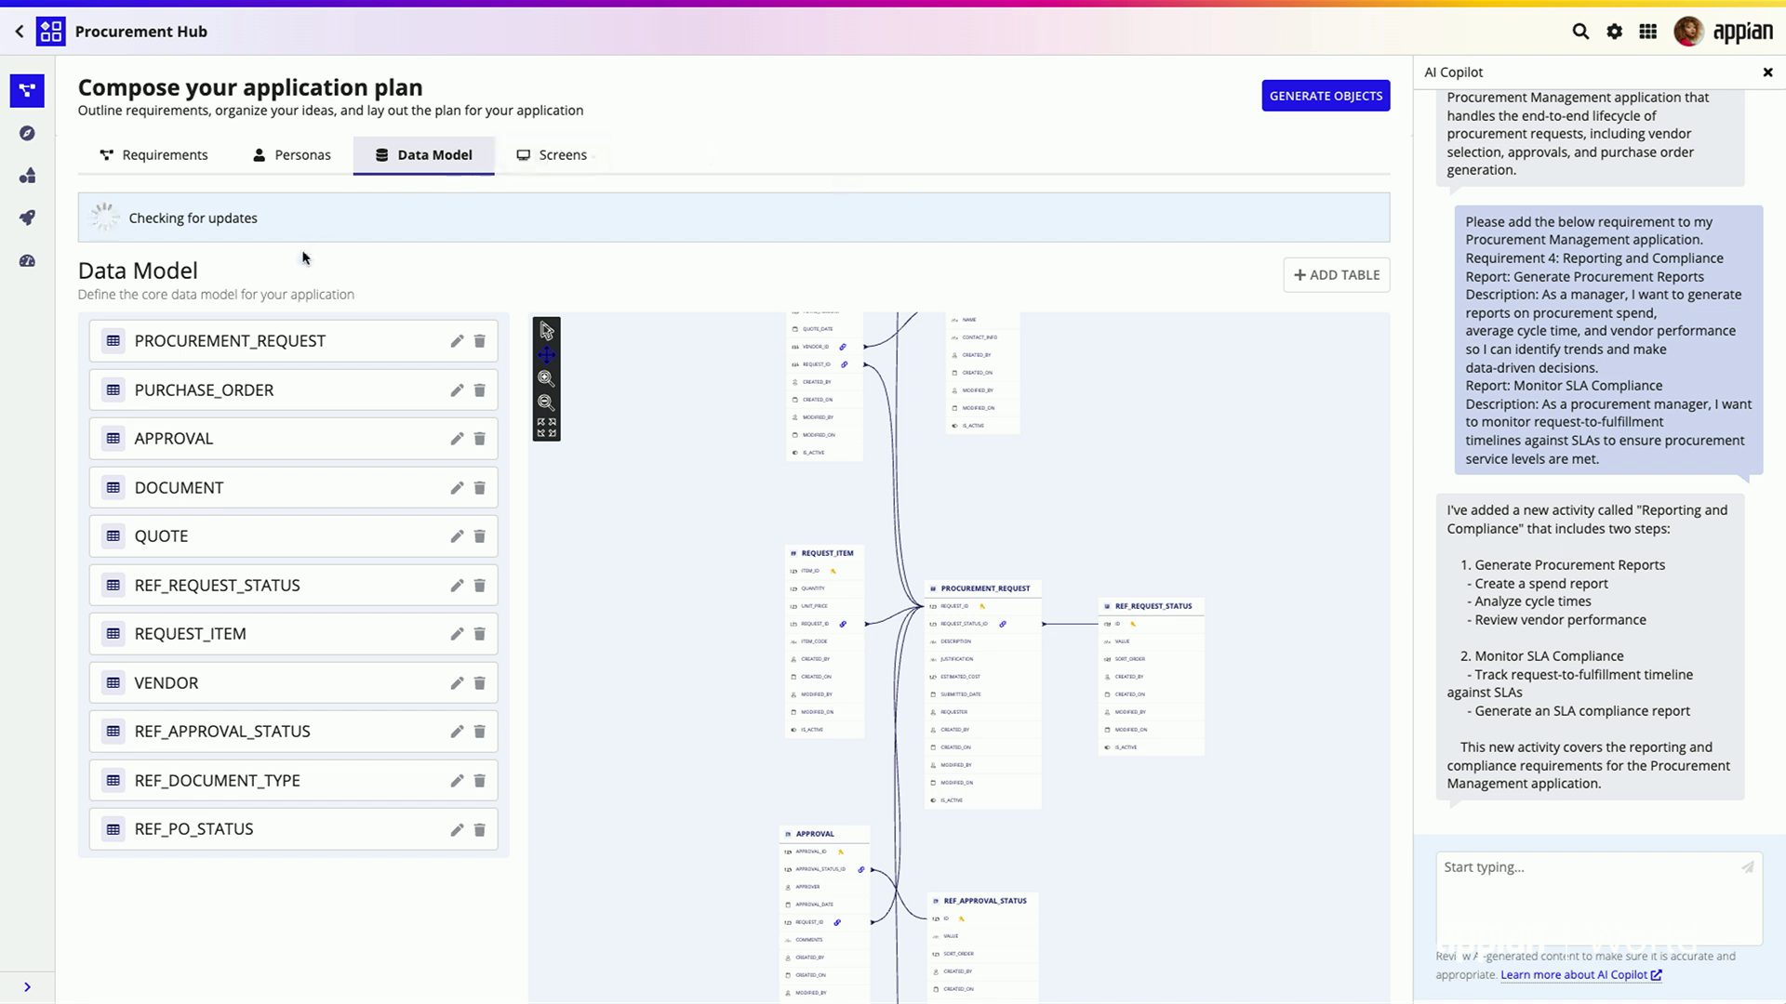Switch to the Screens tab

(x=553, y=155)
